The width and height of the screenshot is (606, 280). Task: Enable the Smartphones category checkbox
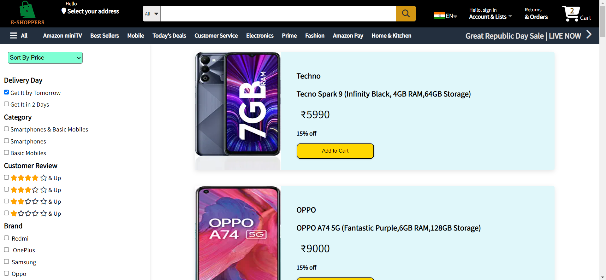pyautogui.click(x=7, y=141)
